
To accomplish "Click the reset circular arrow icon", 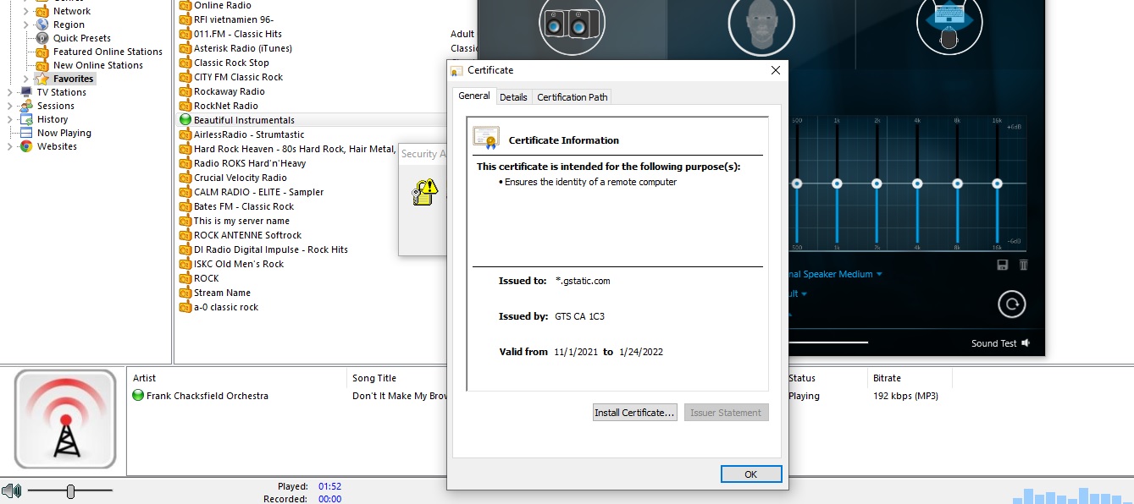I will 1011,304.
